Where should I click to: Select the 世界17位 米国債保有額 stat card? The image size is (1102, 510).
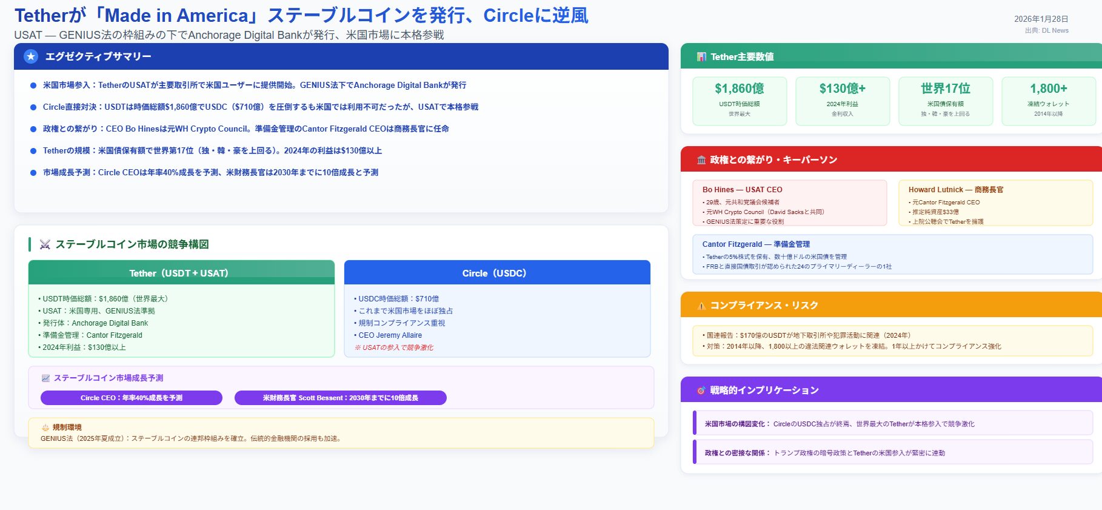point(946,101)
